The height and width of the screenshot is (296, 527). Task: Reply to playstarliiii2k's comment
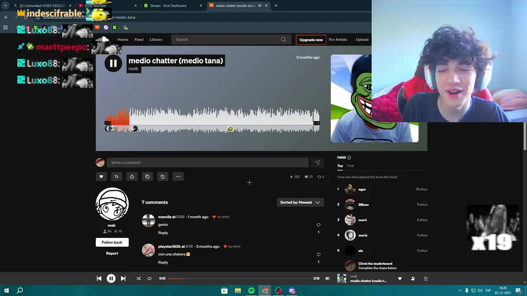(x=163, y=262)
